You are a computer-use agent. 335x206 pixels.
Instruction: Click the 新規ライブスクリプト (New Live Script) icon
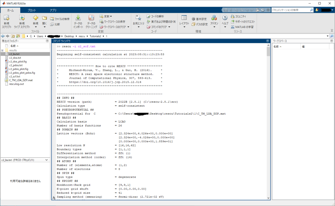(22, 18)
